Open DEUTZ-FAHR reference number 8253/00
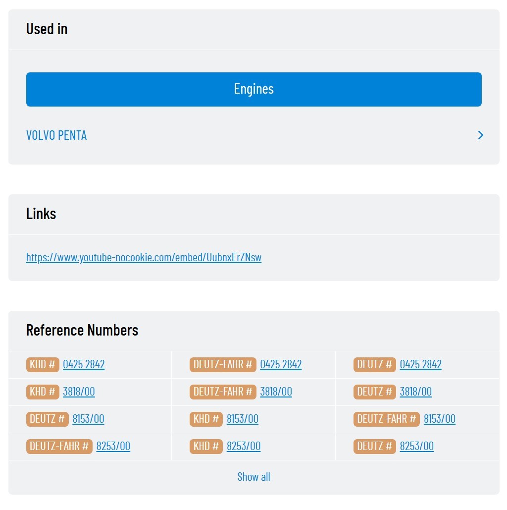The image size is (507, 510). click(x=113, y=446)
